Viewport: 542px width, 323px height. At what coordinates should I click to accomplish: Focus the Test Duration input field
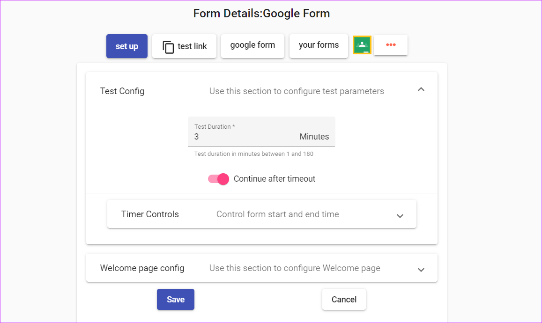tap(244, 137)
